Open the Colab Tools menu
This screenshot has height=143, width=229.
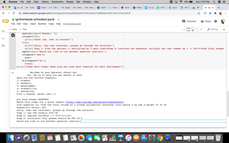(51, 24)
